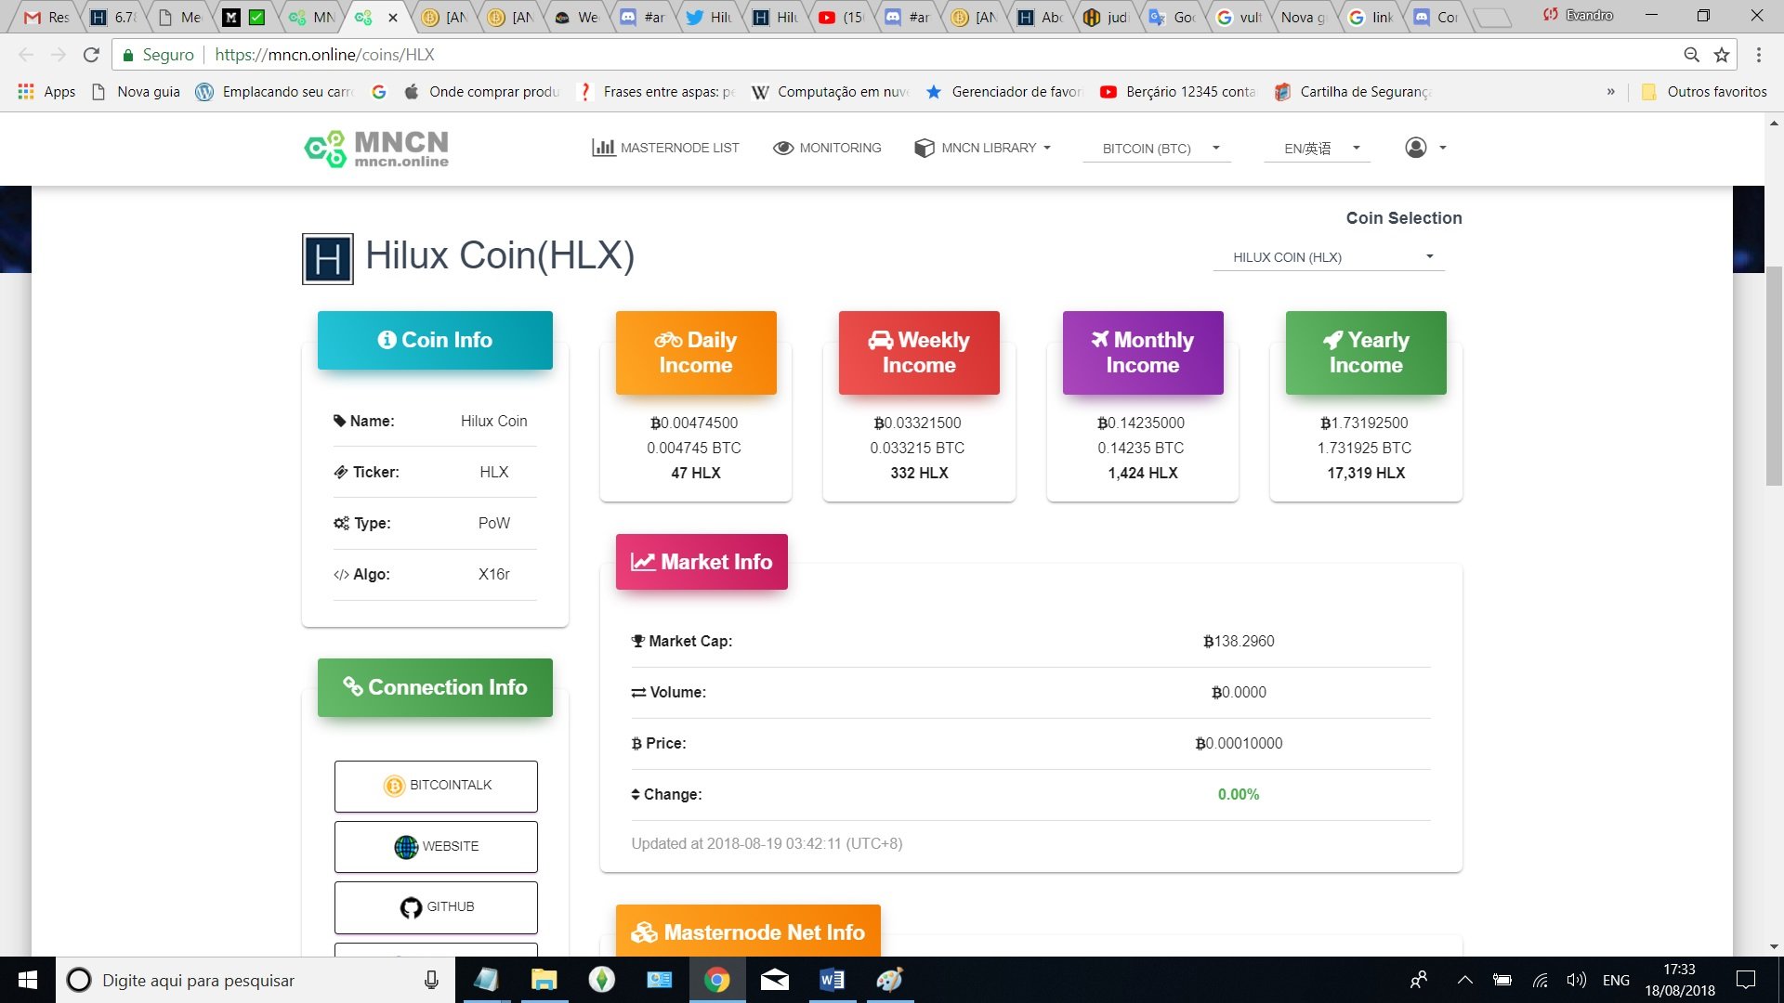Image resolution: width=1784 pixels, height=1003 pixels.
Task: Click the browser forward arrow
Action: (59, 55)
